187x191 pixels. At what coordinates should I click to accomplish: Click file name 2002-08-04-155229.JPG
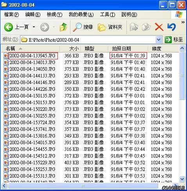click(32, 163)
